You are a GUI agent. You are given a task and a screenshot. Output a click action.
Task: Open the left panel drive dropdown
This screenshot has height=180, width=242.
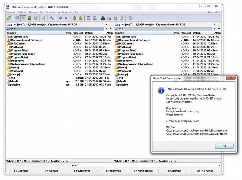[11, 25]
